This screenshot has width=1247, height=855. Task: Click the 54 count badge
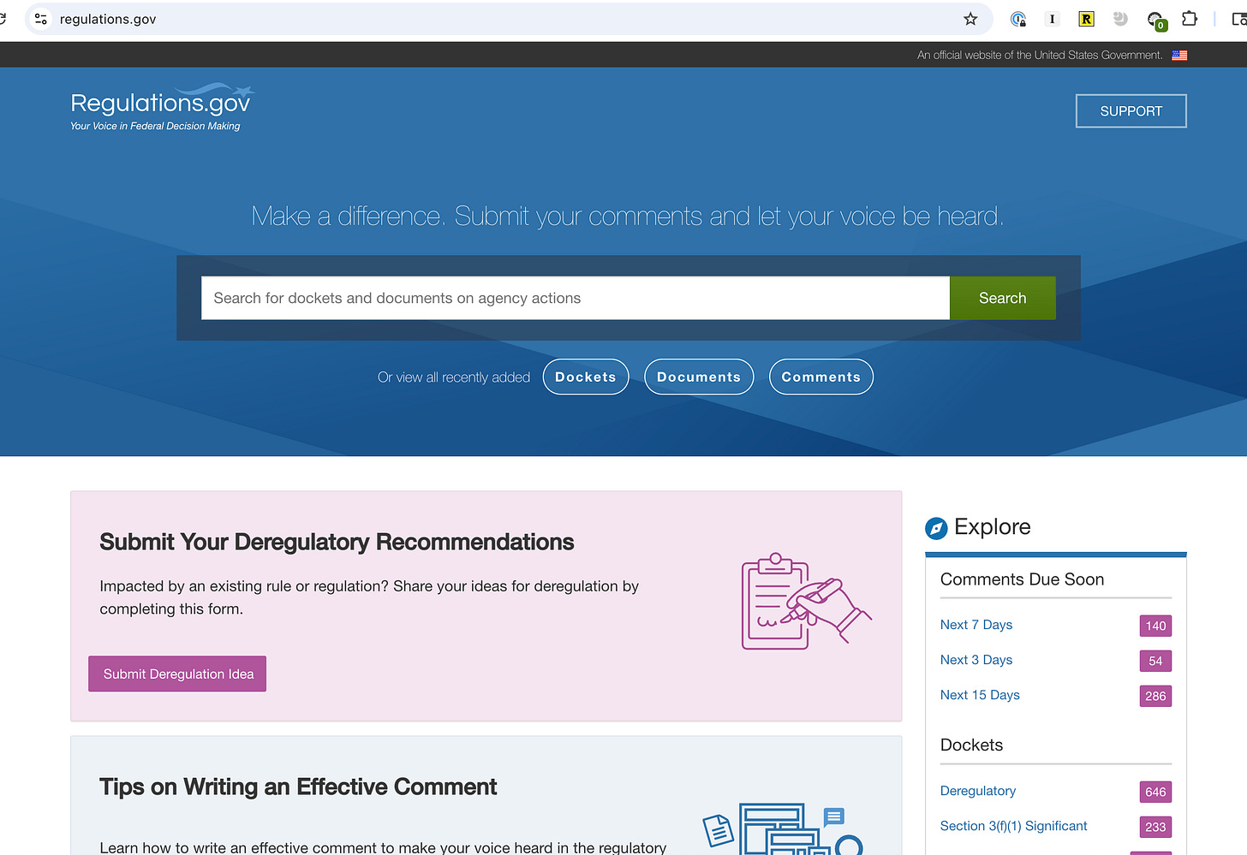[1155, 661]
